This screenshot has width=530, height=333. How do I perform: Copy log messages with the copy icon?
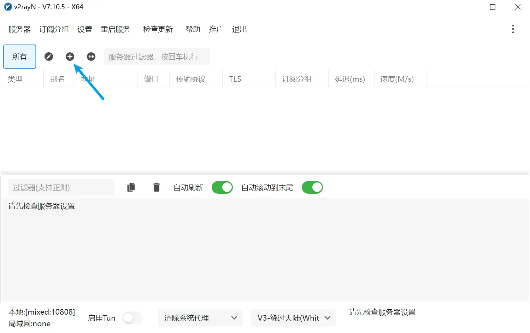pyautogui.click(x=131, y=187)
